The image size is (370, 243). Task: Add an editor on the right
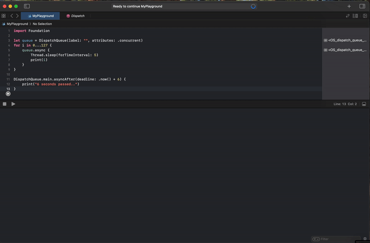coord(365,16)
